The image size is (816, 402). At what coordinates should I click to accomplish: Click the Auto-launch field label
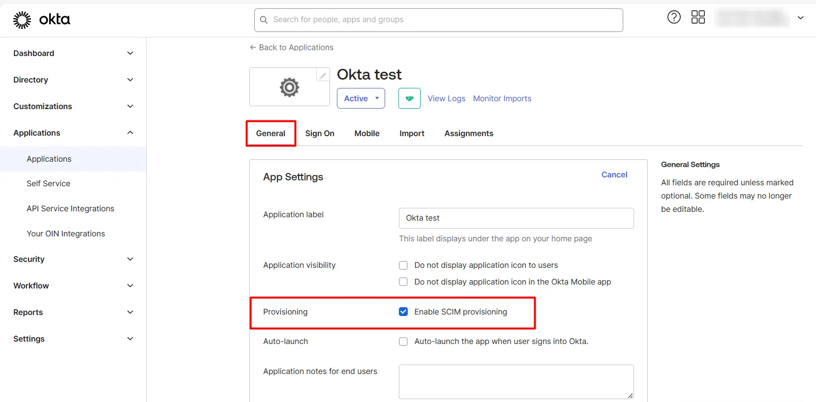tap(285, 342)
